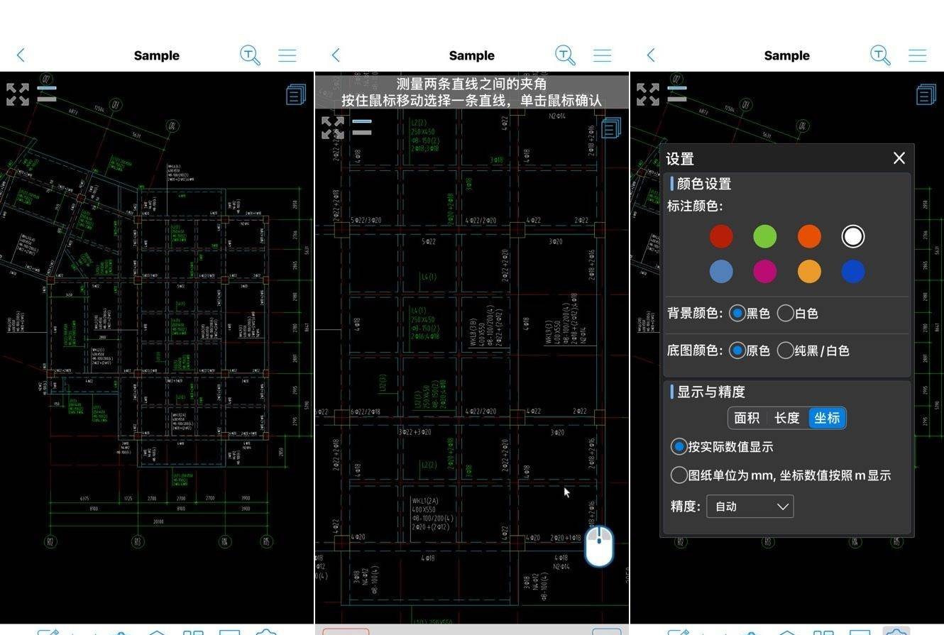Open text search icon in middle panel
The width and height of the screenshot is (944, 635).
[x=565, y=55]
